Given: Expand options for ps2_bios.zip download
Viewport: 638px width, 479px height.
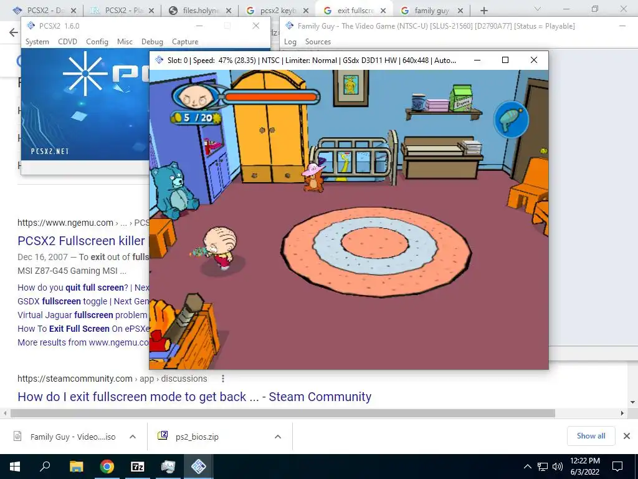Looking at the screenshot, I should click(x=278, y=437).
